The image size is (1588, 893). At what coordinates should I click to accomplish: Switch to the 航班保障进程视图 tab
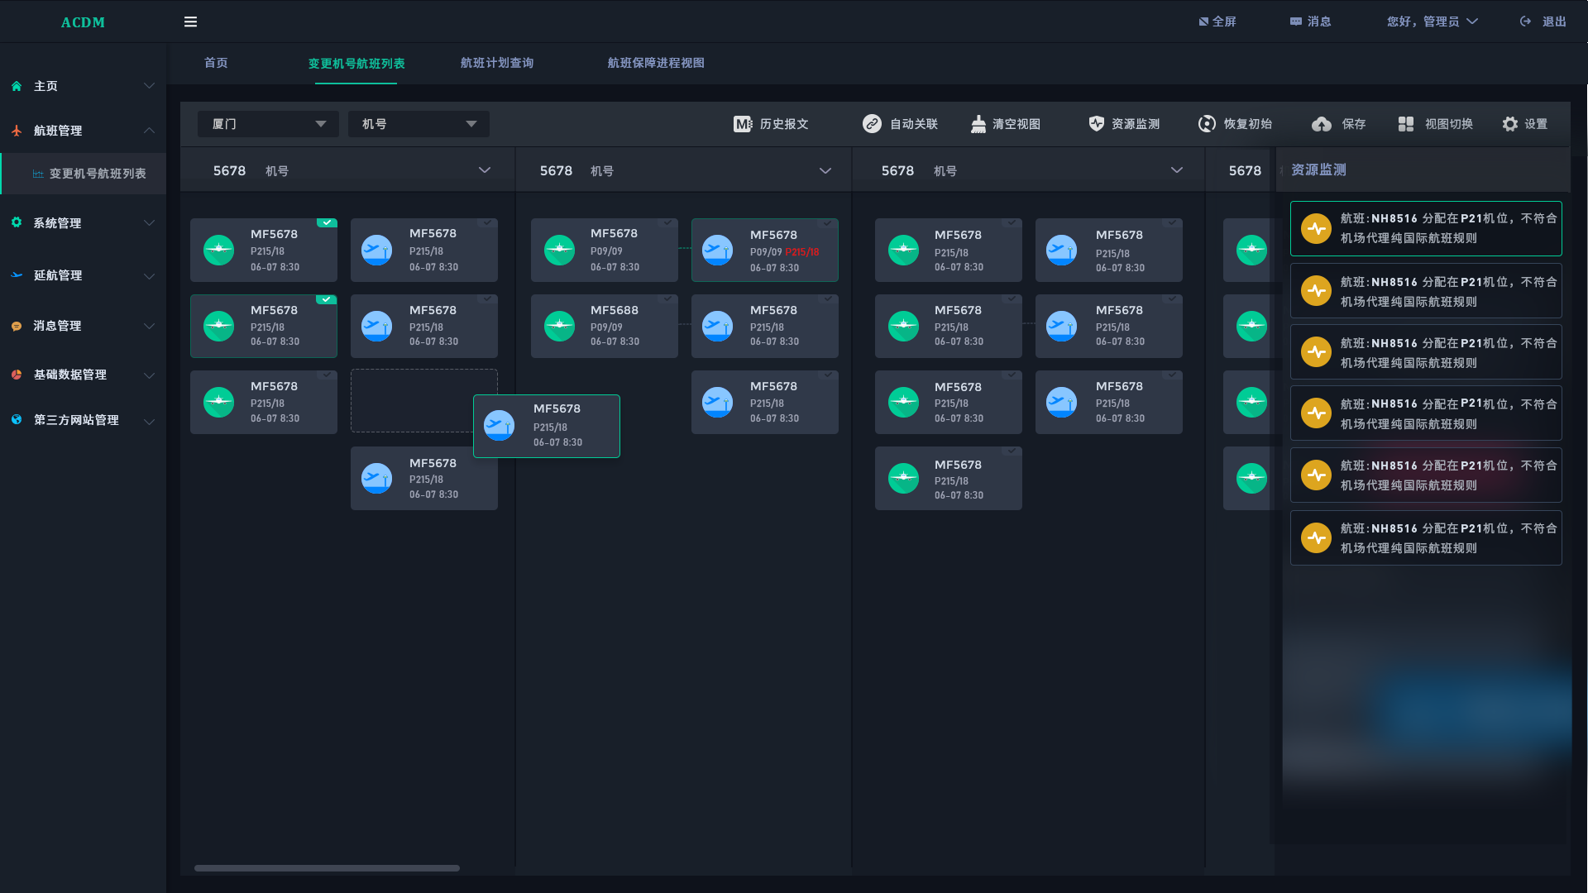click(x=656, y=64)
